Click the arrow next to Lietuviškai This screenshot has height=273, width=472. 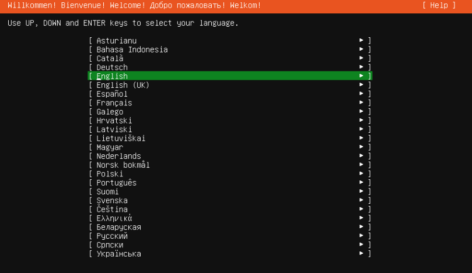pos(361,138)
